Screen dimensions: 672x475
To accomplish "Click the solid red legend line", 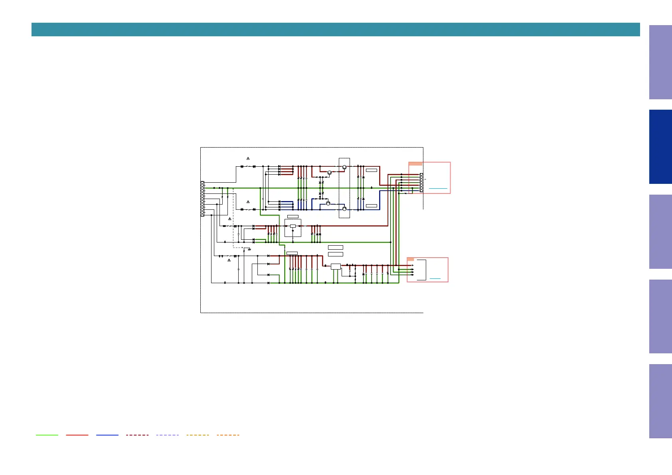I will pyautogui.click(x=77, y=435).
